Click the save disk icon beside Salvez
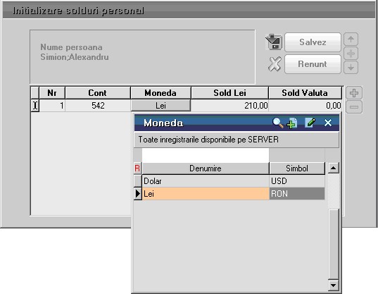The image size is (378, 294). (274, 42)
